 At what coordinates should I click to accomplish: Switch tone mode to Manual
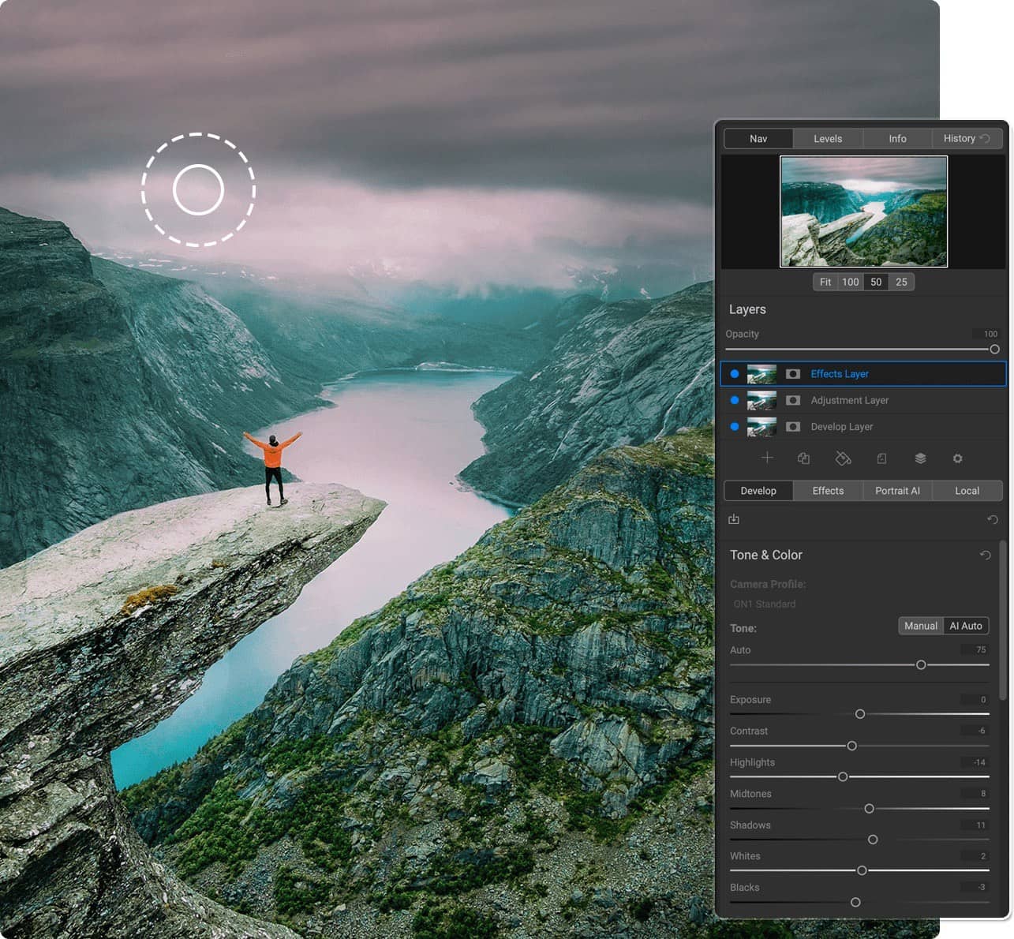pos(921,626)
